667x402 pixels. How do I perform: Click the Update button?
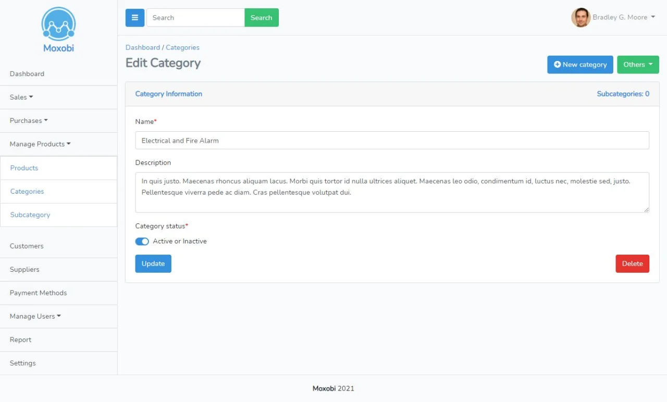tap(153, 263)
